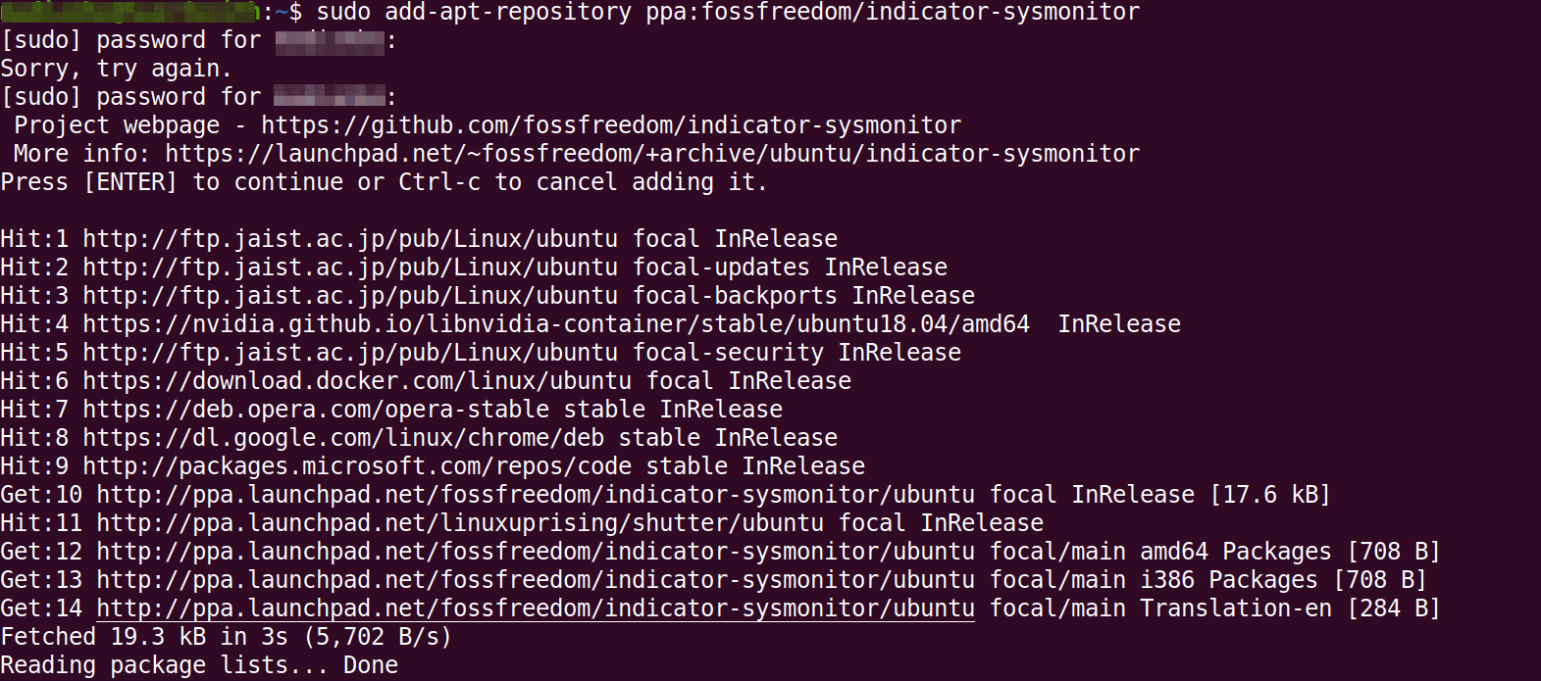Screen dimensions: 1541x681
Task: Click the 'Press [ENTER] to continue' line
Action: coord(383,182)
